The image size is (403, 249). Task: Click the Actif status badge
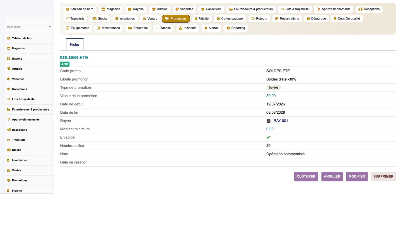(65, 64)
